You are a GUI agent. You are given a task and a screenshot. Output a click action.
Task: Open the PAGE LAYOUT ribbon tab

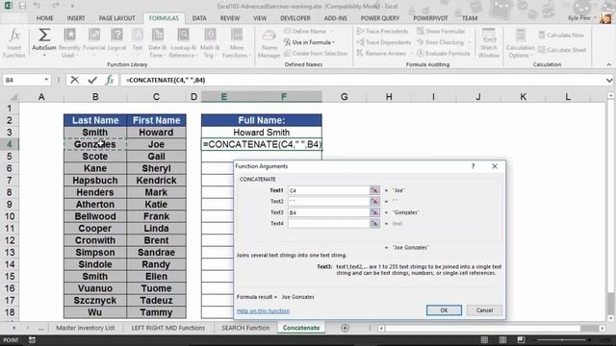(x=116, y=18)
